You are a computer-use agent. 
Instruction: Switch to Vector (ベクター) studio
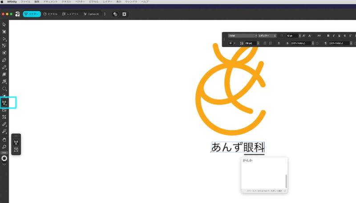click(x=32, y=14)
